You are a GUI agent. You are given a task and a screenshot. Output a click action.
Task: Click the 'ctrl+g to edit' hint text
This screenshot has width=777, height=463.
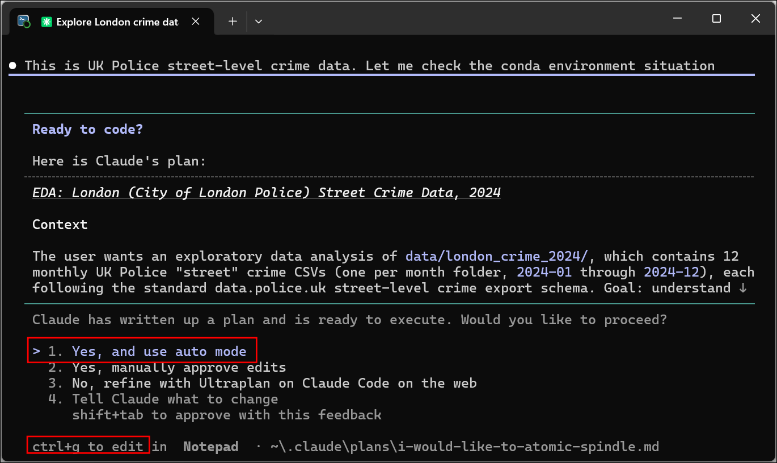[x=88, y=447]
